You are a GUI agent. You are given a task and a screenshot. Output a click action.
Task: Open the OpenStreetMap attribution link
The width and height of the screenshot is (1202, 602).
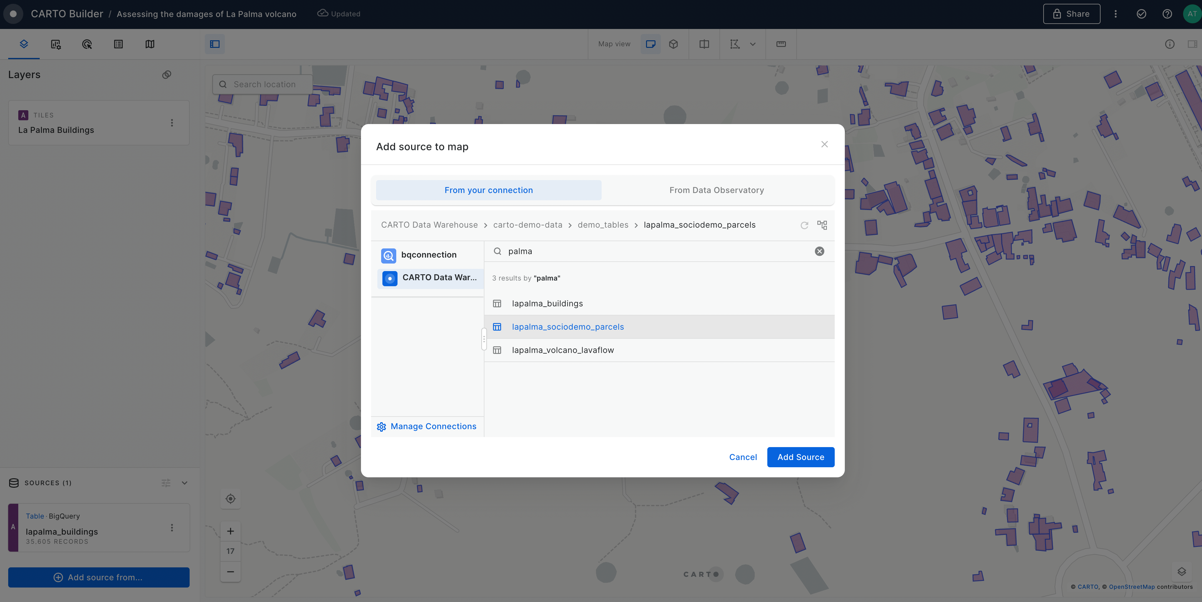[x=1131, y=587]
